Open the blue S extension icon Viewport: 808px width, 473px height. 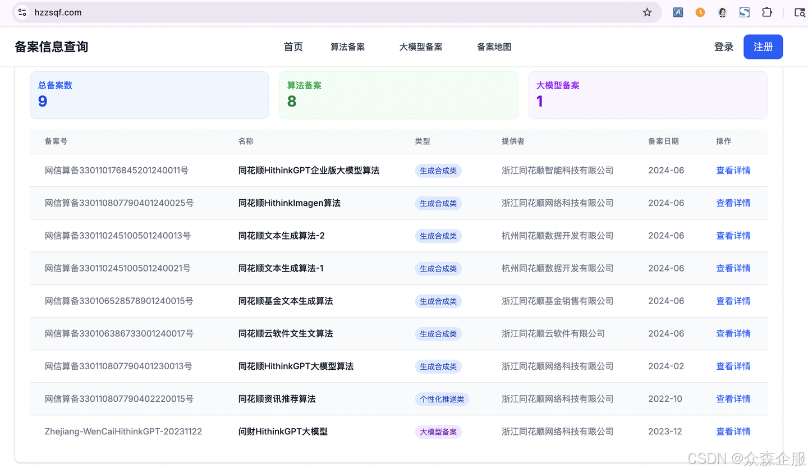[x=745, y=12]
